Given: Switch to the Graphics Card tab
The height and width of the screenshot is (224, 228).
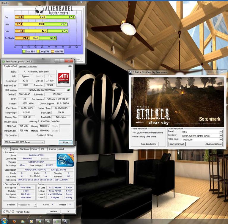Looking at the screenshot, I should tap(10, 66).
